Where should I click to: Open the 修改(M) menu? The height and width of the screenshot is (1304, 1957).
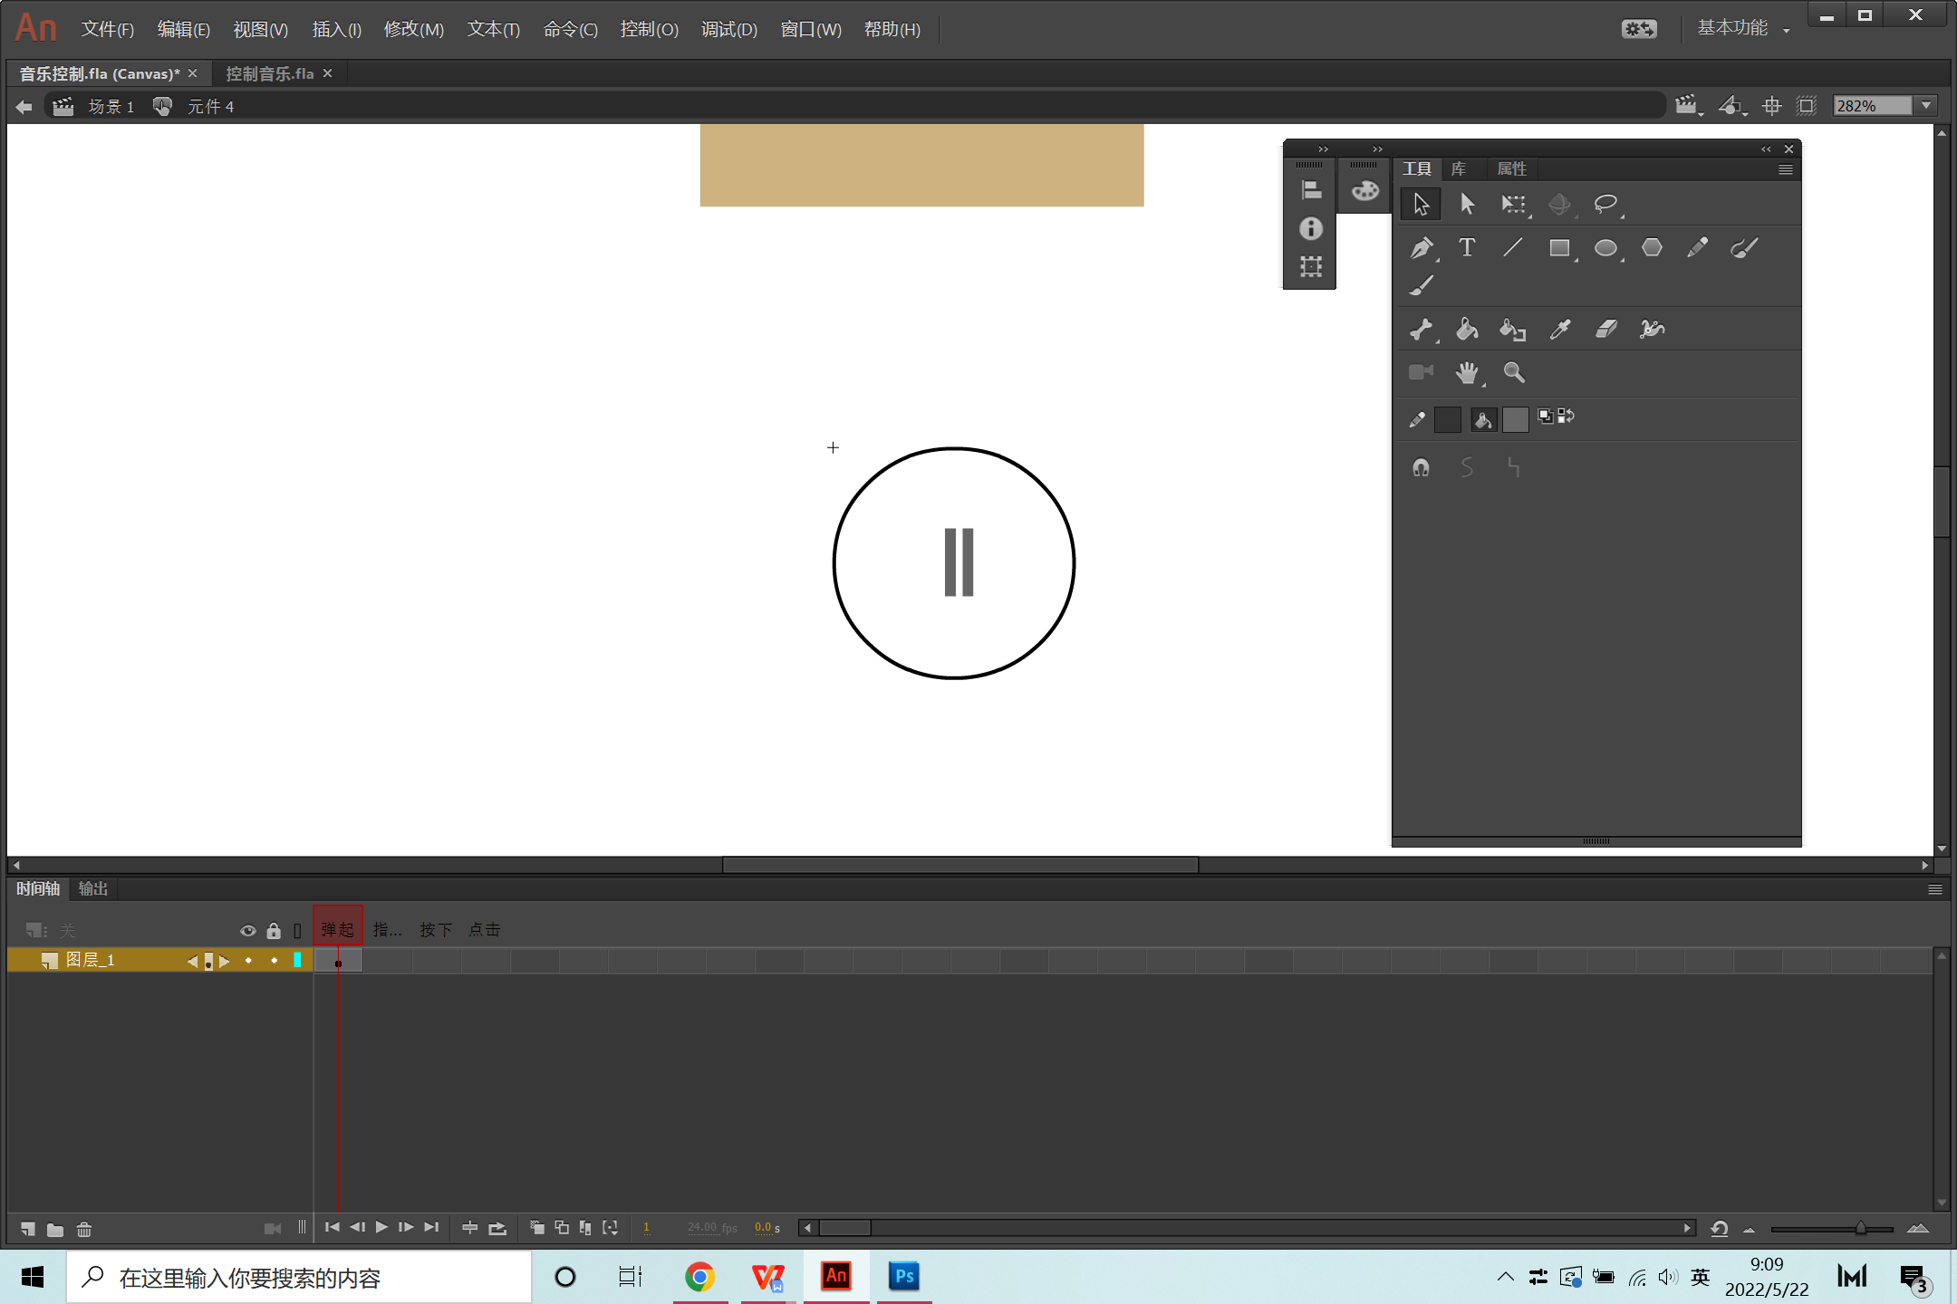point(413,29)
